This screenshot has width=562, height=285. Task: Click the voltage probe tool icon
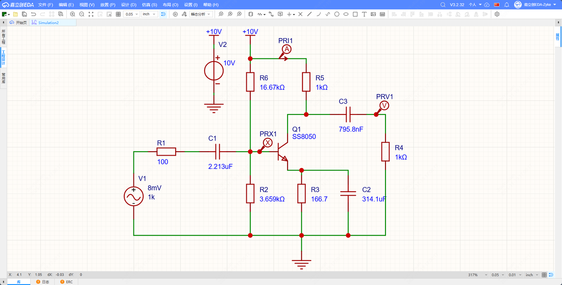(220, 14)
